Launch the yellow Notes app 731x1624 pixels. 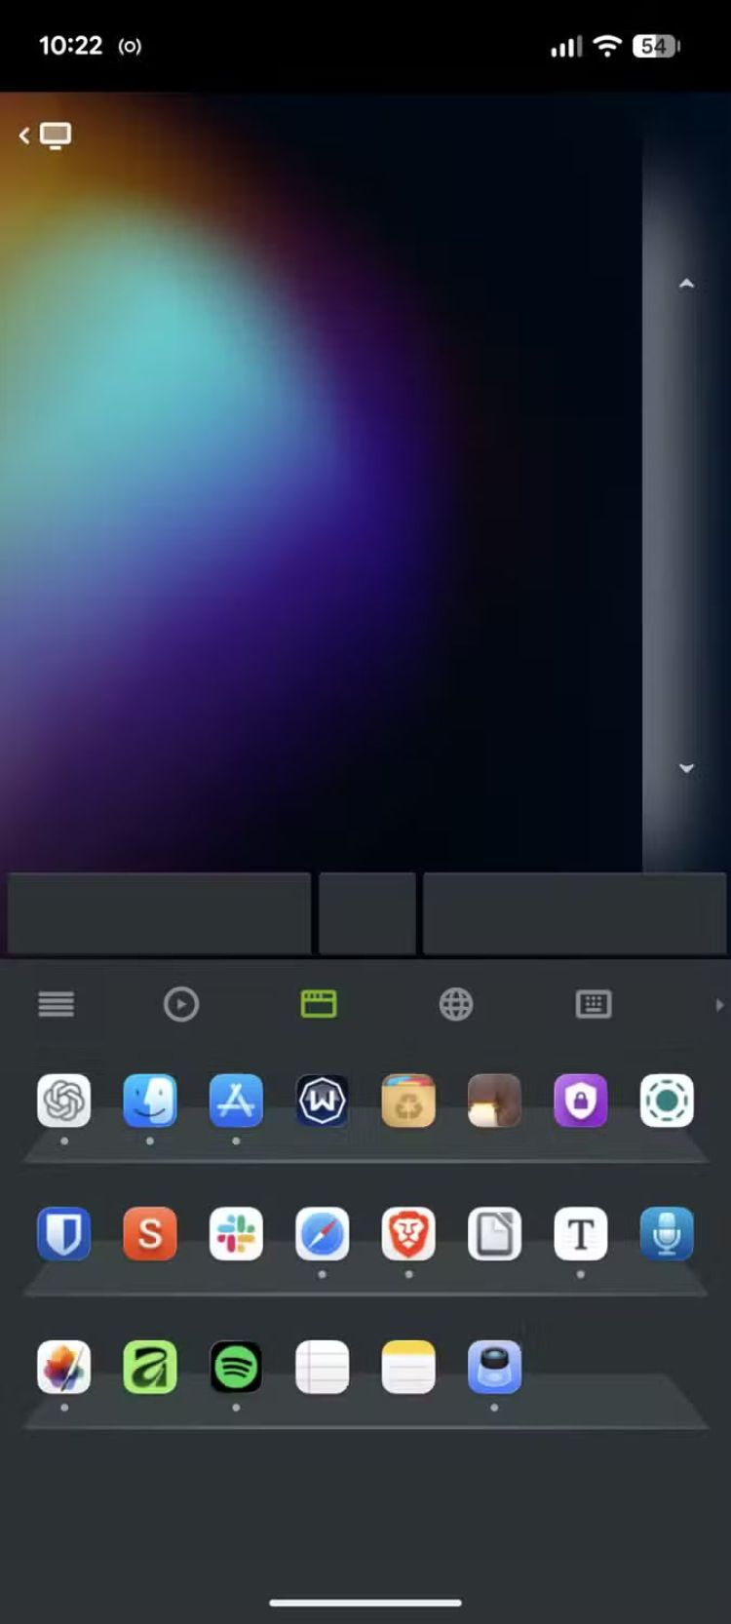[x=408, y=1368]
